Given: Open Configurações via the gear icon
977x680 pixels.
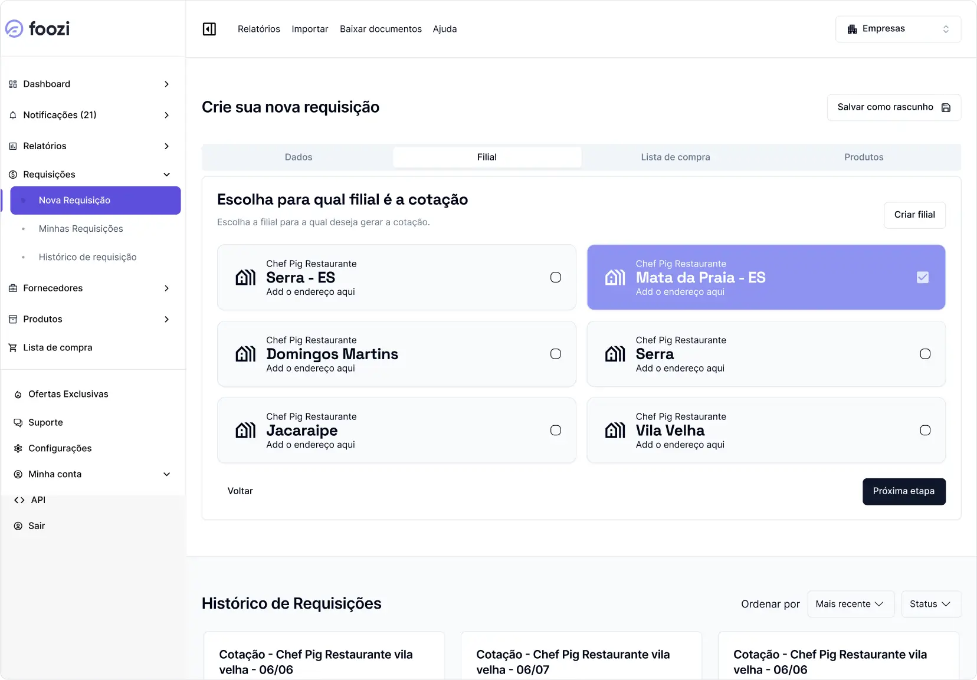Looking at the screenshot, I should point(18,448).
